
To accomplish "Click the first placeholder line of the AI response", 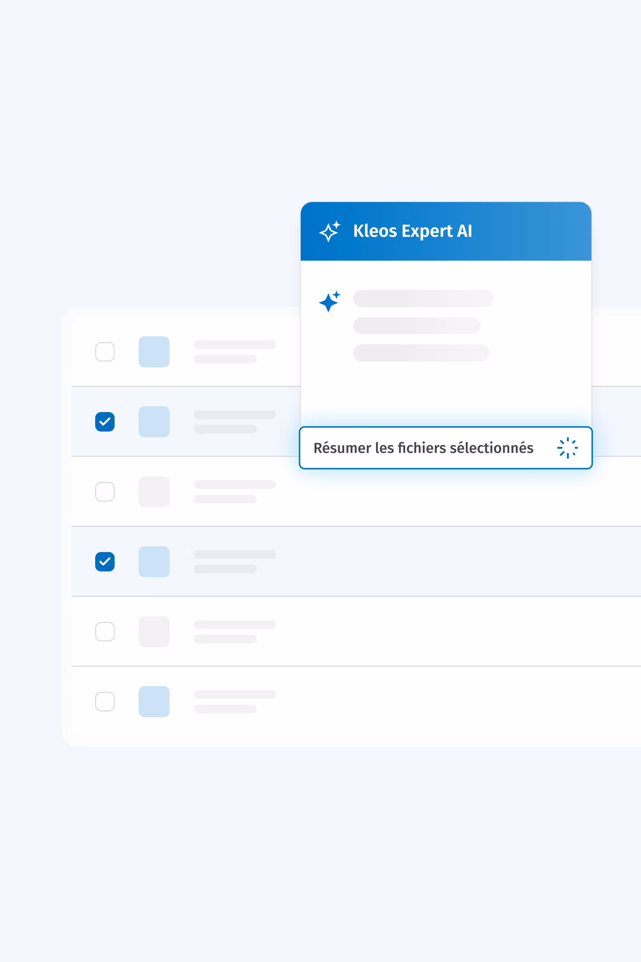I will coord(423,299).
